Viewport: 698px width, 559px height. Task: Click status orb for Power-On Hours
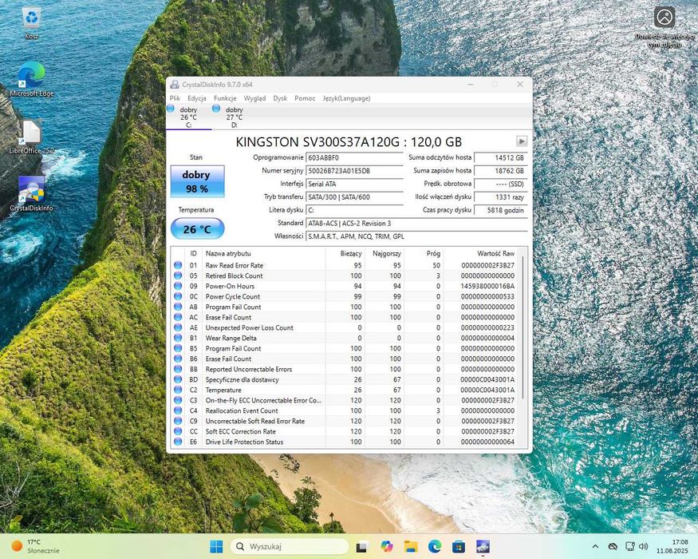pyautogui.click(x=178, y=286)
